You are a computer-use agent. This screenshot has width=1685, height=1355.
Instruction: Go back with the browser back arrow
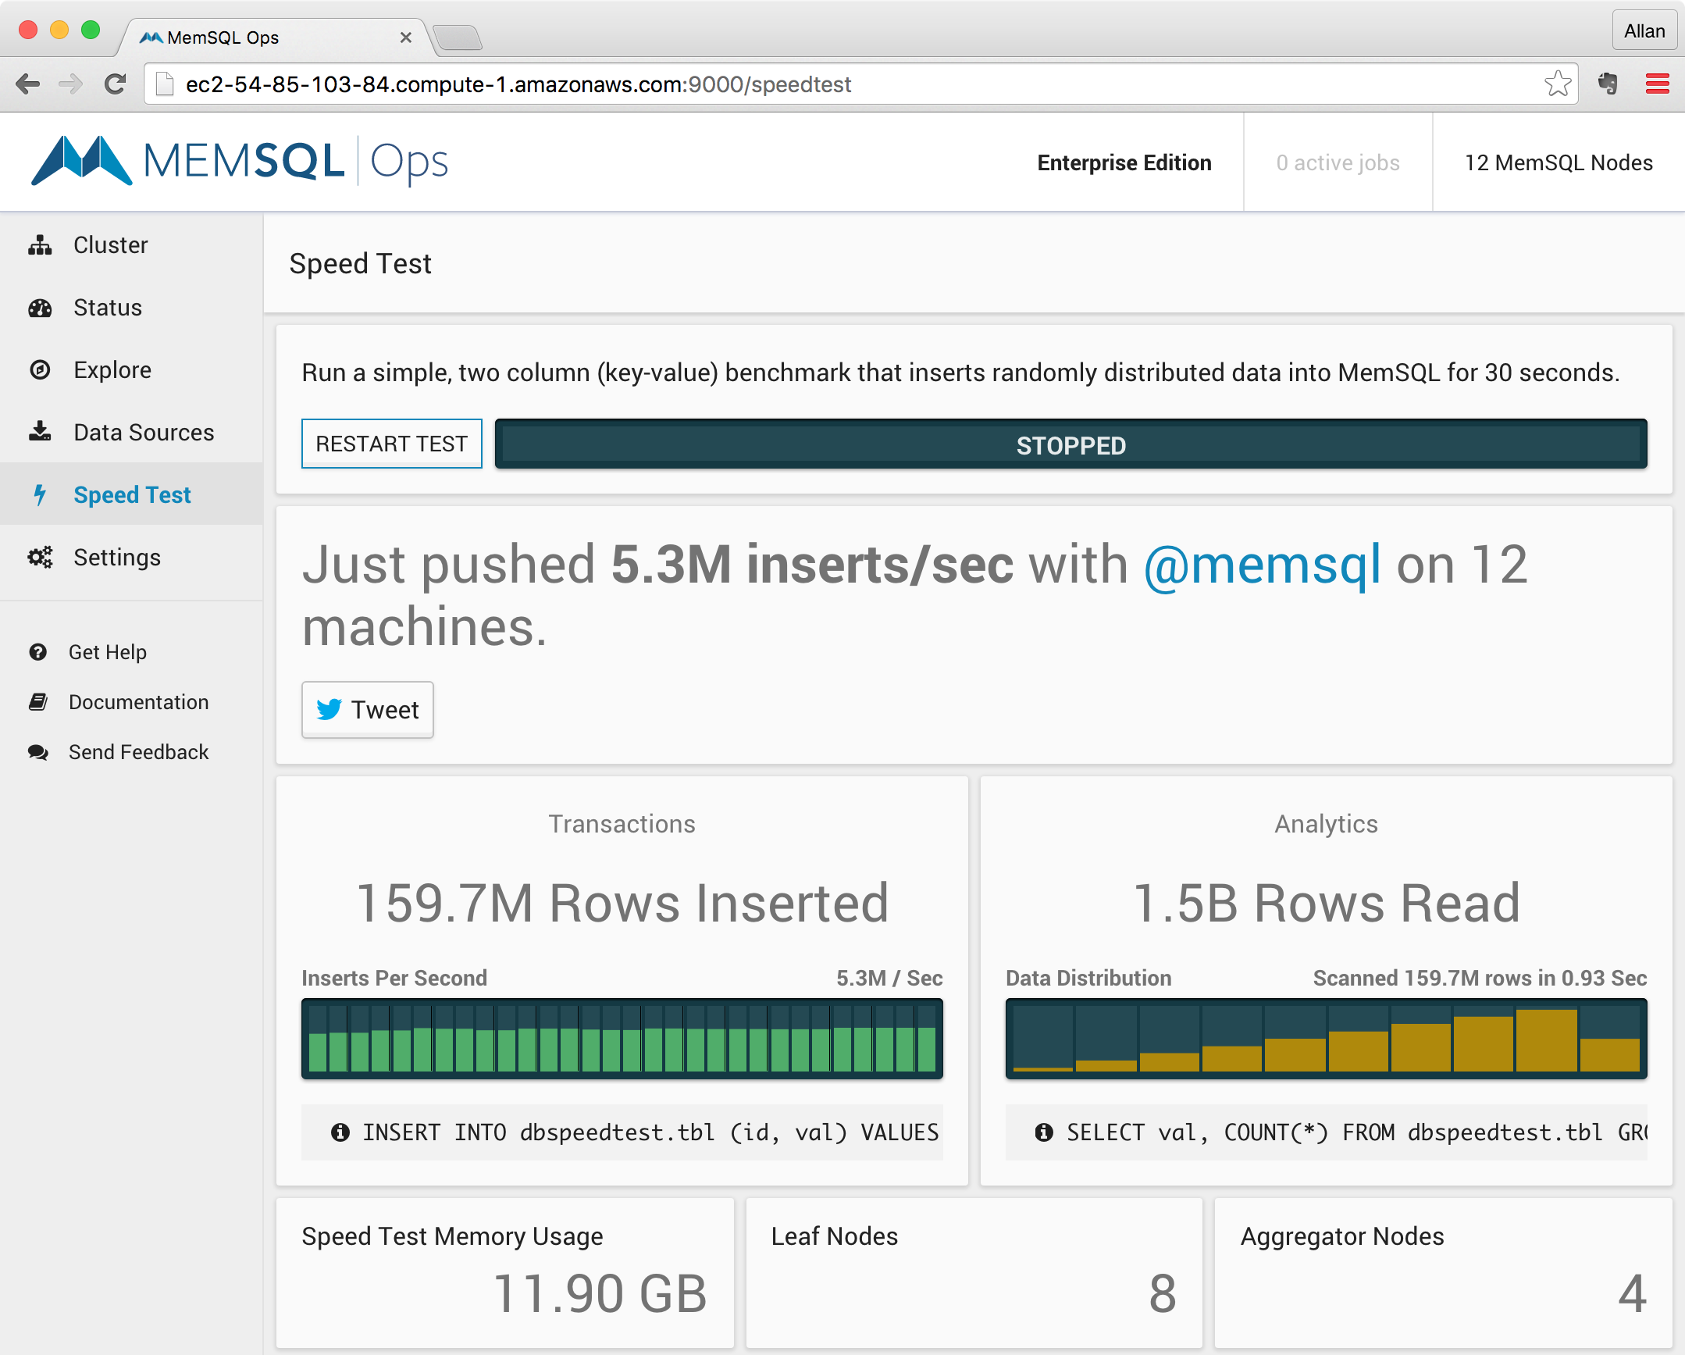click(27, 84)
